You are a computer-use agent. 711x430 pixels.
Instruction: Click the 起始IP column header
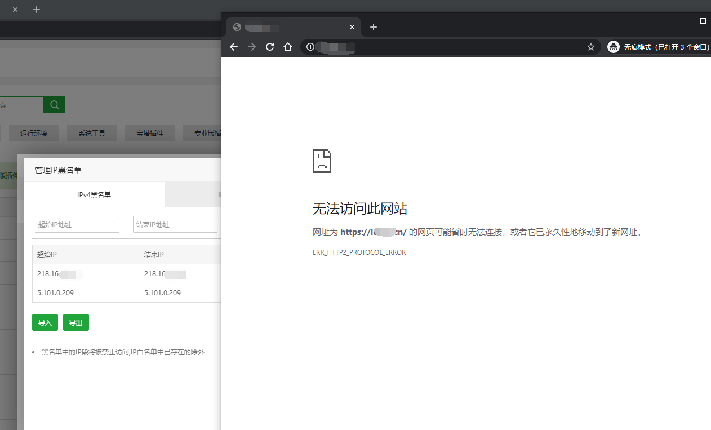(47, 255)
